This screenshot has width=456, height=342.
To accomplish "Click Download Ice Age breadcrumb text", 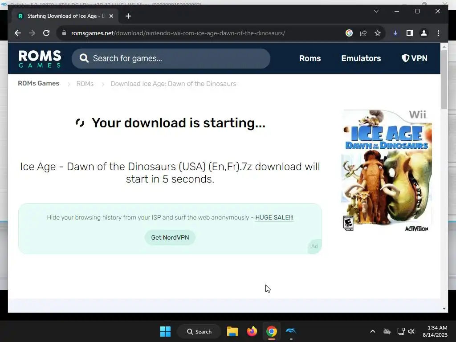I will click(x=173, y=84).
